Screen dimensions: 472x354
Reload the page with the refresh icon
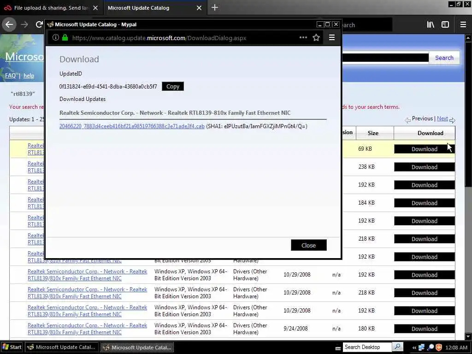[39, 24]
